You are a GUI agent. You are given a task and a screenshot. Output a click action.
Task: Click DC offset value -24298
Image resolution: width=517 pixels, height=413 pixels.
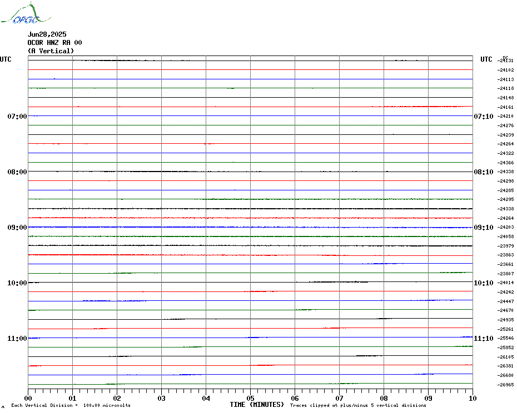(505, 181)
